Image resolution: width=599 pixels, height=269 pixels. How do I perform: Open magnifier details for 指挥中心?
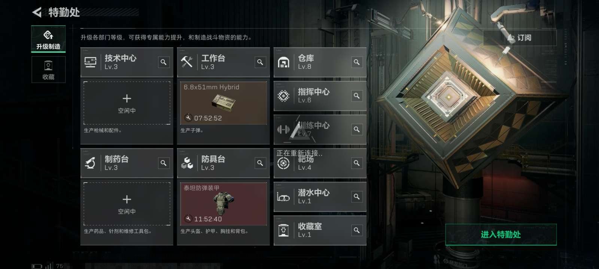coord(357,96)
